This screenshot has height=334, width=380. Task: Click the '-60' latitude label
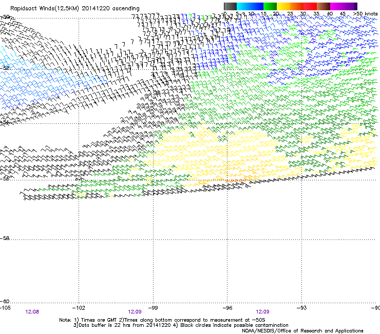coord(5,301)
